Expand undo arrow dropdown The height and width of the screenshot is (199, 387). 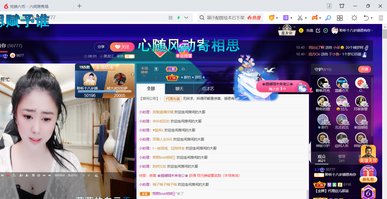point(372,18)
